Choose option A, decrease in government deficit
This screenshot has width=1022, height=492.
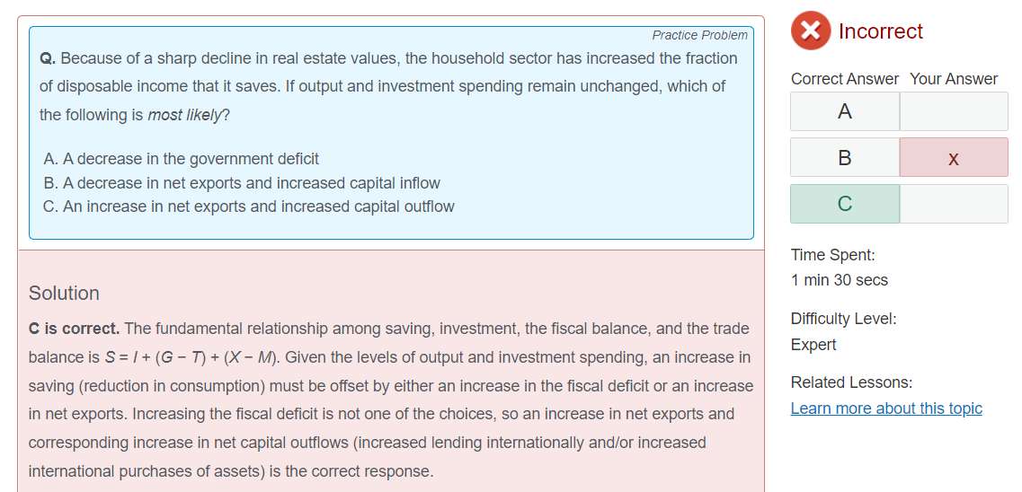coord(181,159)
